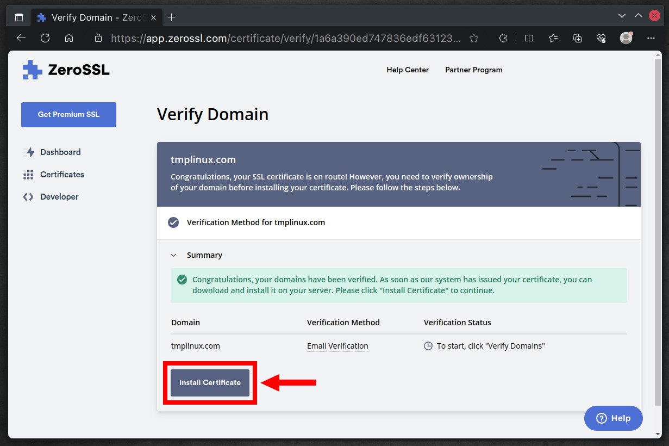Click the Verify Domain page heading
The height and width of the screenshot is (446, 669).
coord(213,115)
